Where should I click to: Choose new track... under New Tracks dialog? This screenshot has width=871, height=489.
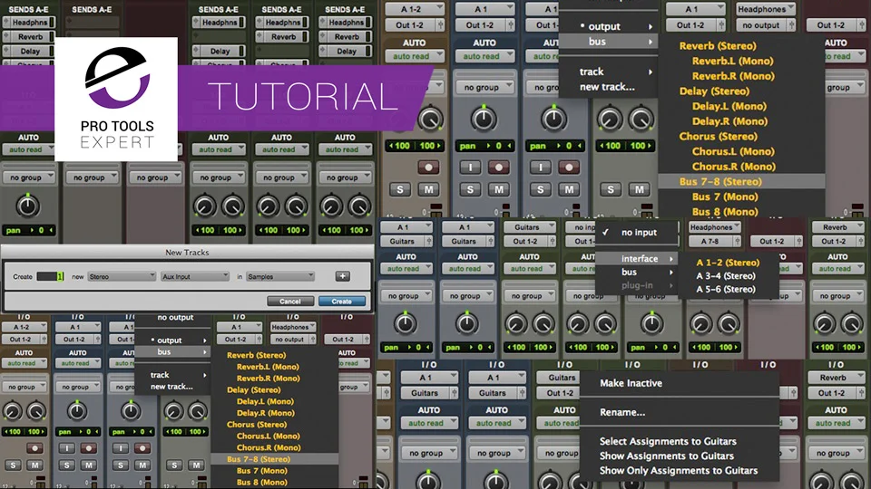point(172,387)
